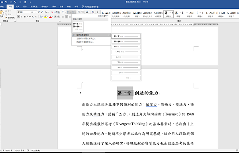Apply the Heading 4 (一) style in gallery
This screenshot has height=153, width=239.
200,14
